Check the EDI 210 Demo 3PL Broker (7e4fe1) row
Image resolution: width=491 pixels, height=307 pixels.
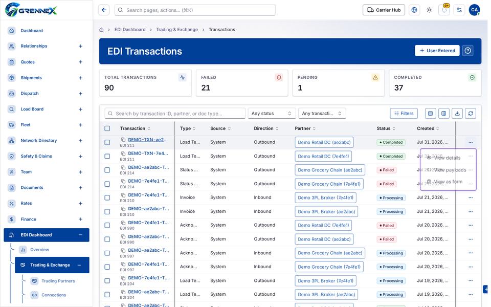point(107,198)
